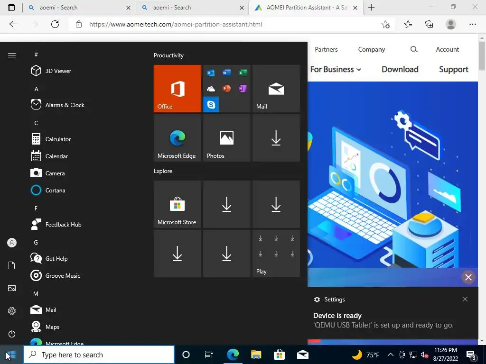
Task: Expand Start menu hamburger navigation
Action: click(12, 55)
